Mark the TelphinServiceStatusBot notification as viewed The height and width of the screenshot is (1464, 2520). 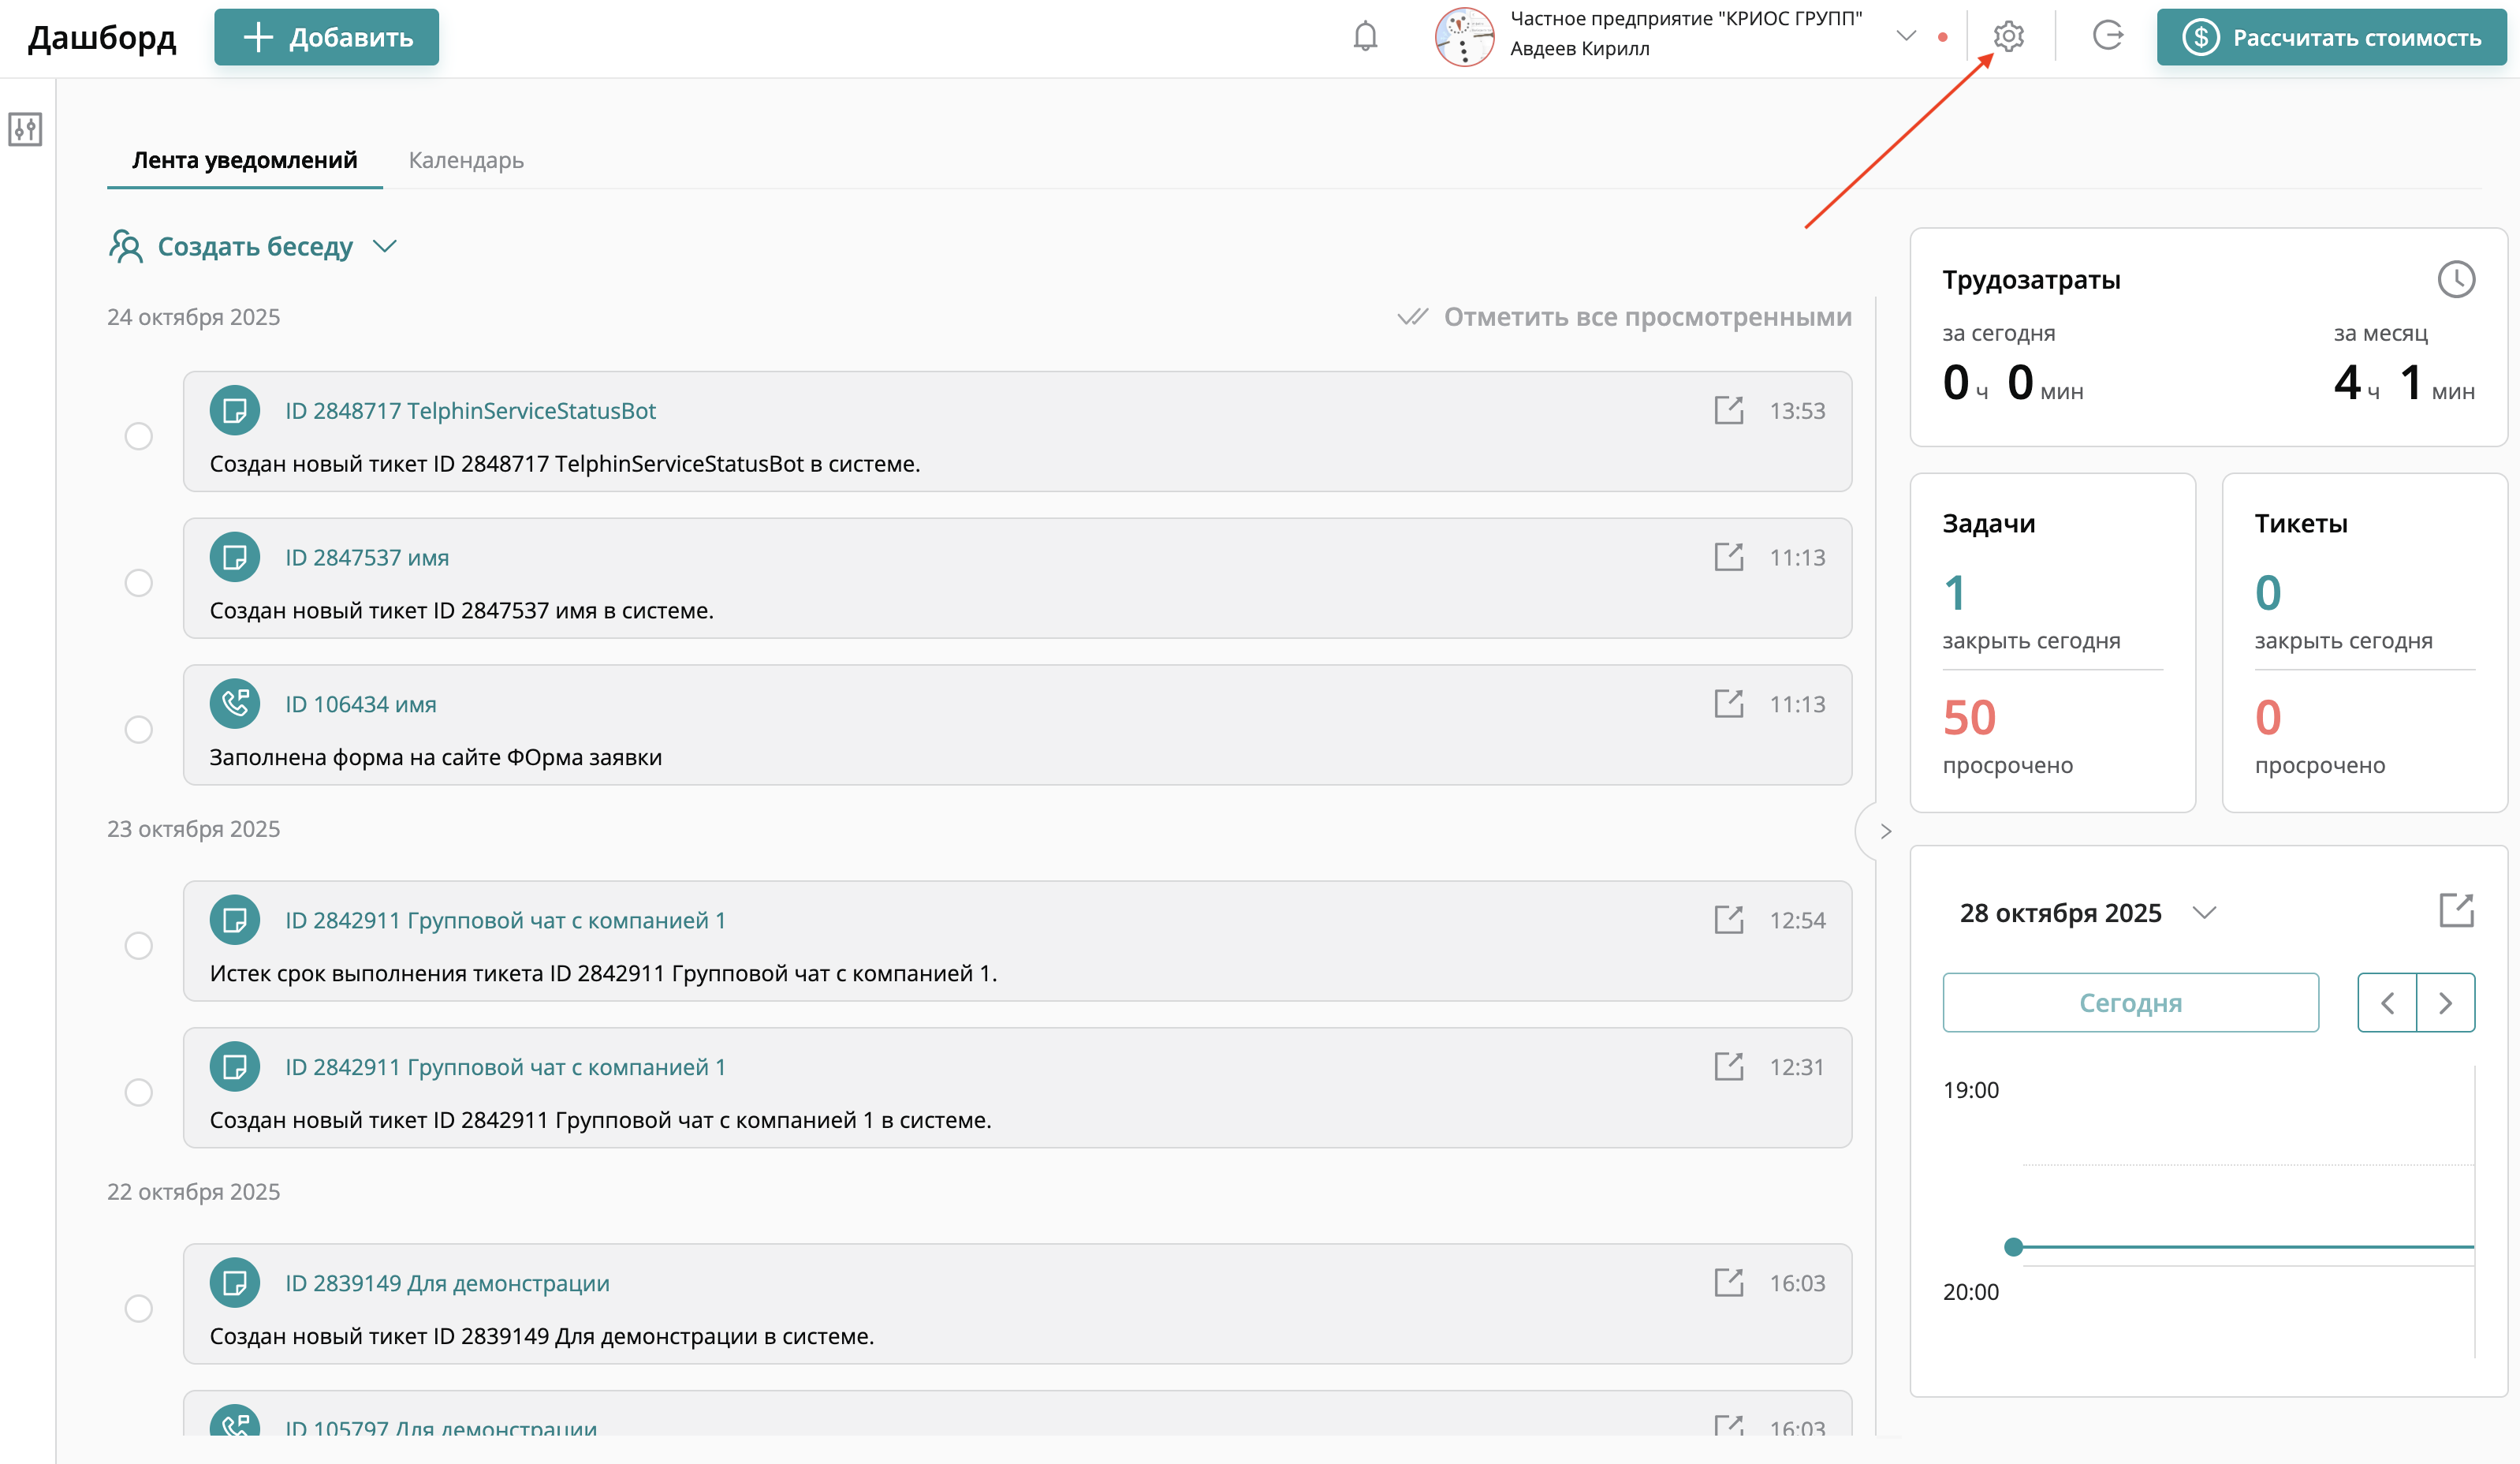[139, 436]
